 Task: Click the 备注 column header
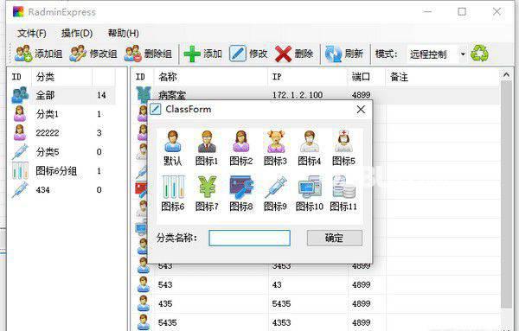tap(442, 77)
